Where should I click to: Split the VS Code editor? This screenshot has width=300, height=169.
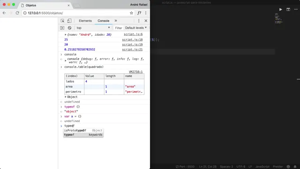point(288,9)
